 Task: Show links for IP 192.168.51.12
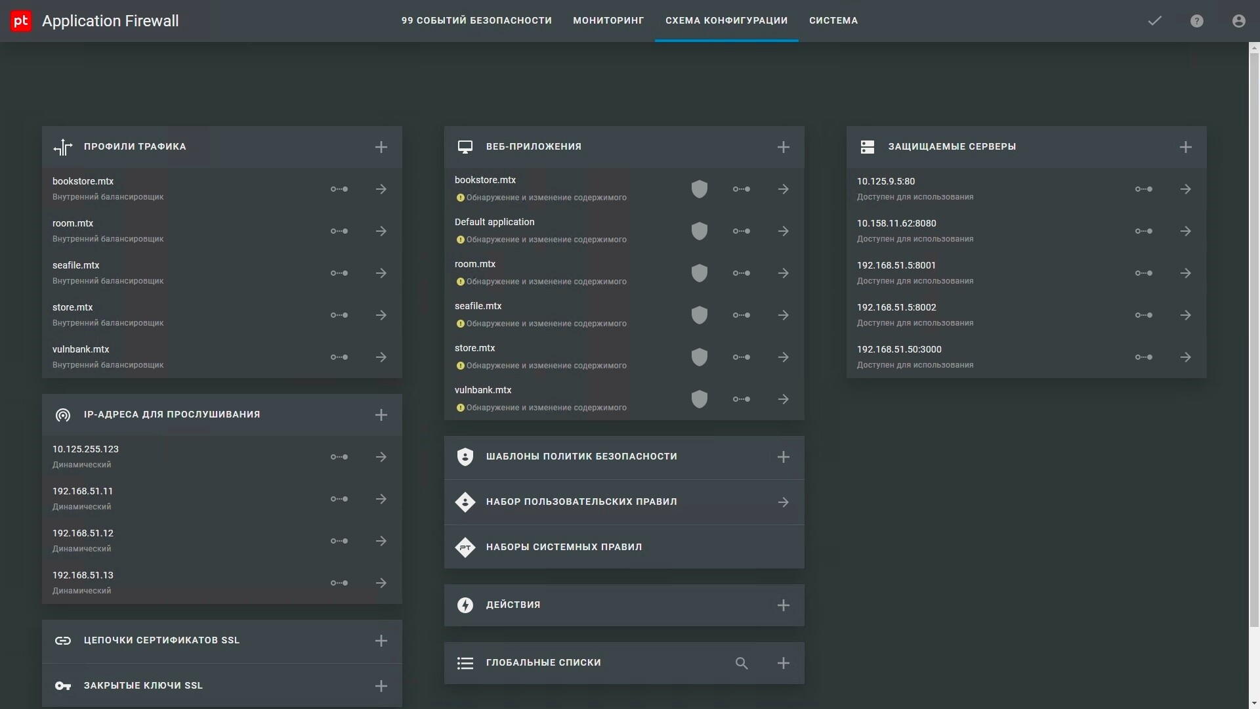[339, 541]
